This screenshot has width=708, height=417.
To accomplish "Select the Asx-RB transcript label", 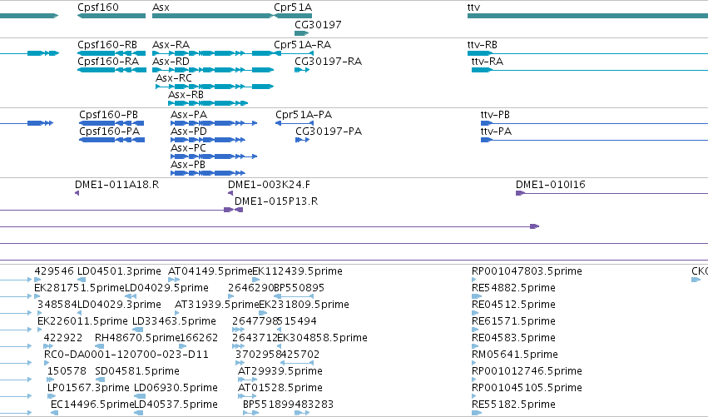I will tap(186, 94).
